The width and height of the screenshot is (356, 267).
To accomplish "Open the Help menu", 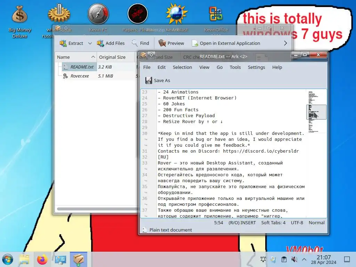I will (x=277, y=67).
